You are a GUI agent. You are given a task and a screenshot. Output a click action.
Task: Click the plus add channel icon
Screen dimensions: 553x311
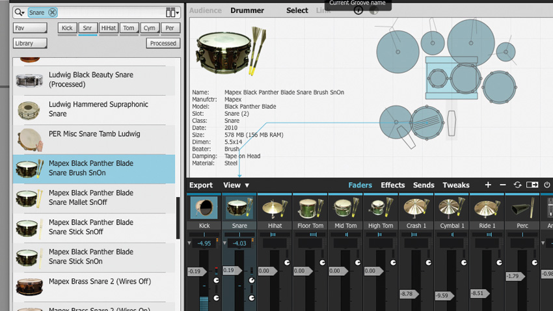click(x=488, y=185)
